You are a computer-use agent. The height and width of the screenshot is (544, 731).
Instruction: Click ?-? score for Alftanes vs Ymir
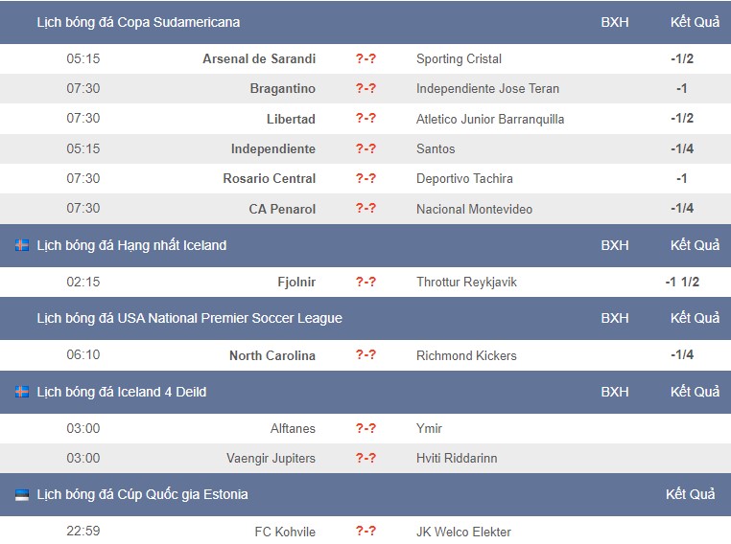pos(365,428)
